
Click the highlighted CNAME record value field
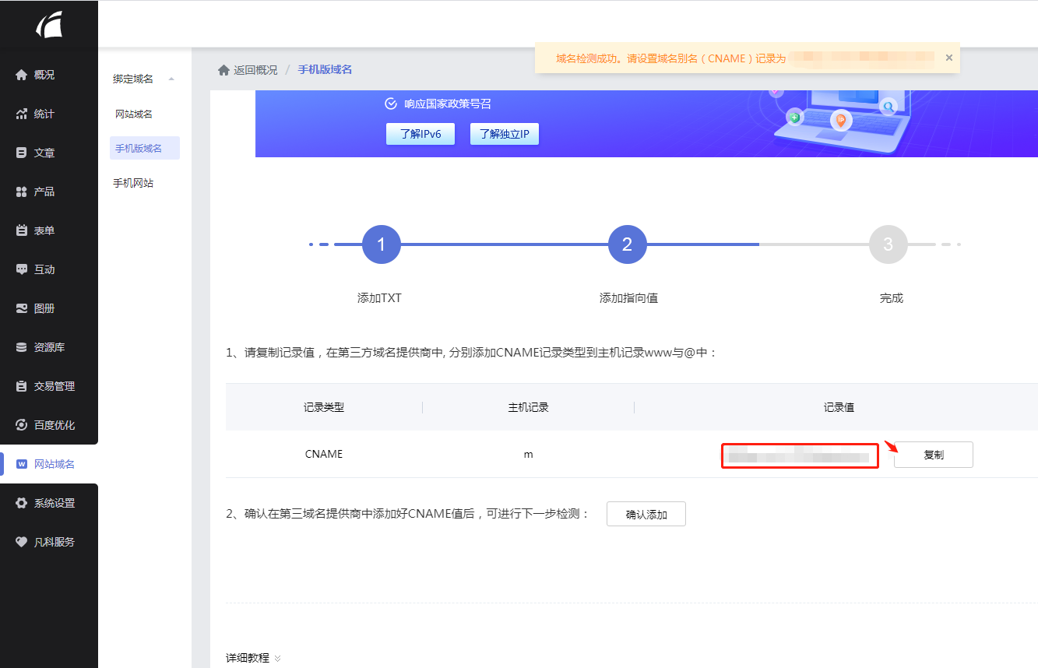click(799, 454)
